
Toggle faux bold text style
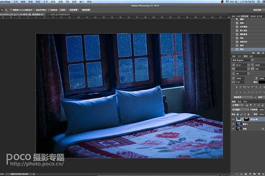pyautogui.click(x=237, y=87)
